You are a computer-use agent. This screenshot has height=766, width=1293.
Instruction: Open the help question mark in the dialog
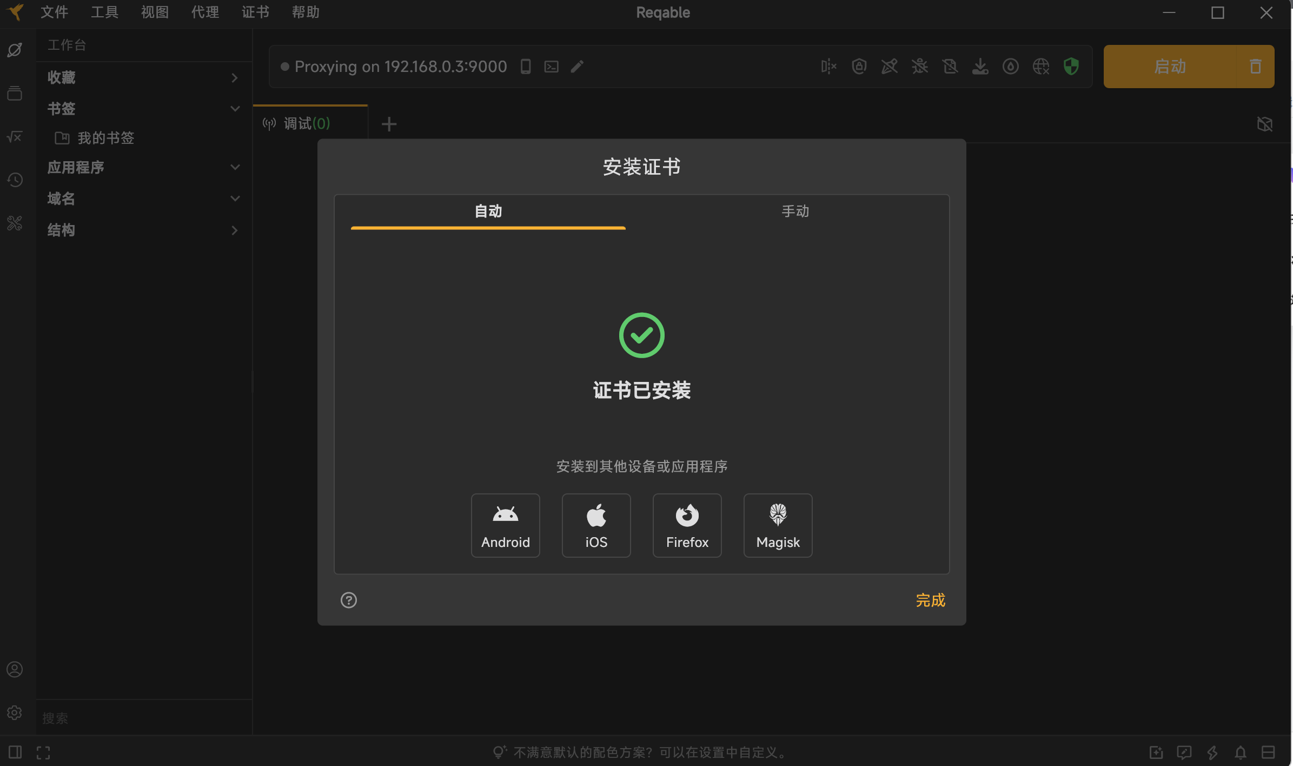click(348, 600)
